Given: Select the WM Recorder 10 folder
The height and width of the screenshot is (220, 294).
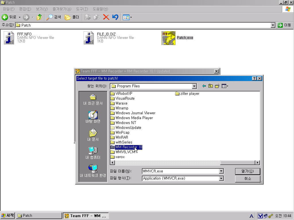Looking at the screenshot, I should click(126, 147).
